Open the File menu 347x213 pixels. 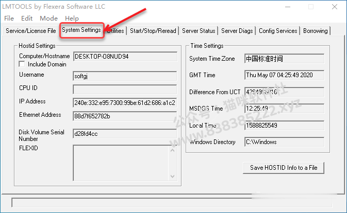coord(9,19)
